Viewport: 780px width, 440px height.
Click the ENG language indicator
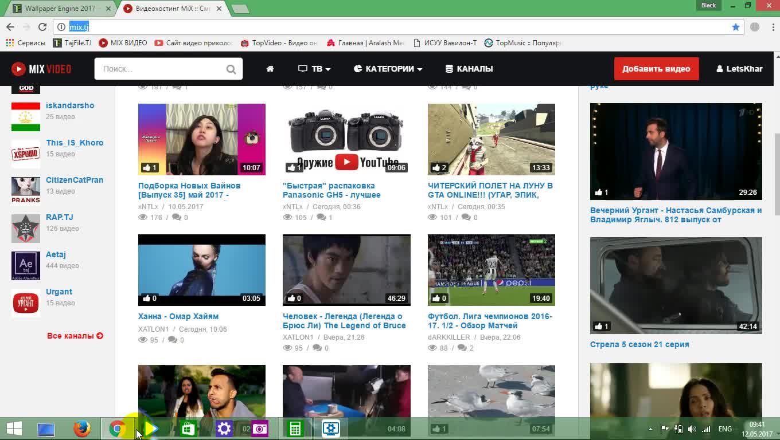(725, 429)
